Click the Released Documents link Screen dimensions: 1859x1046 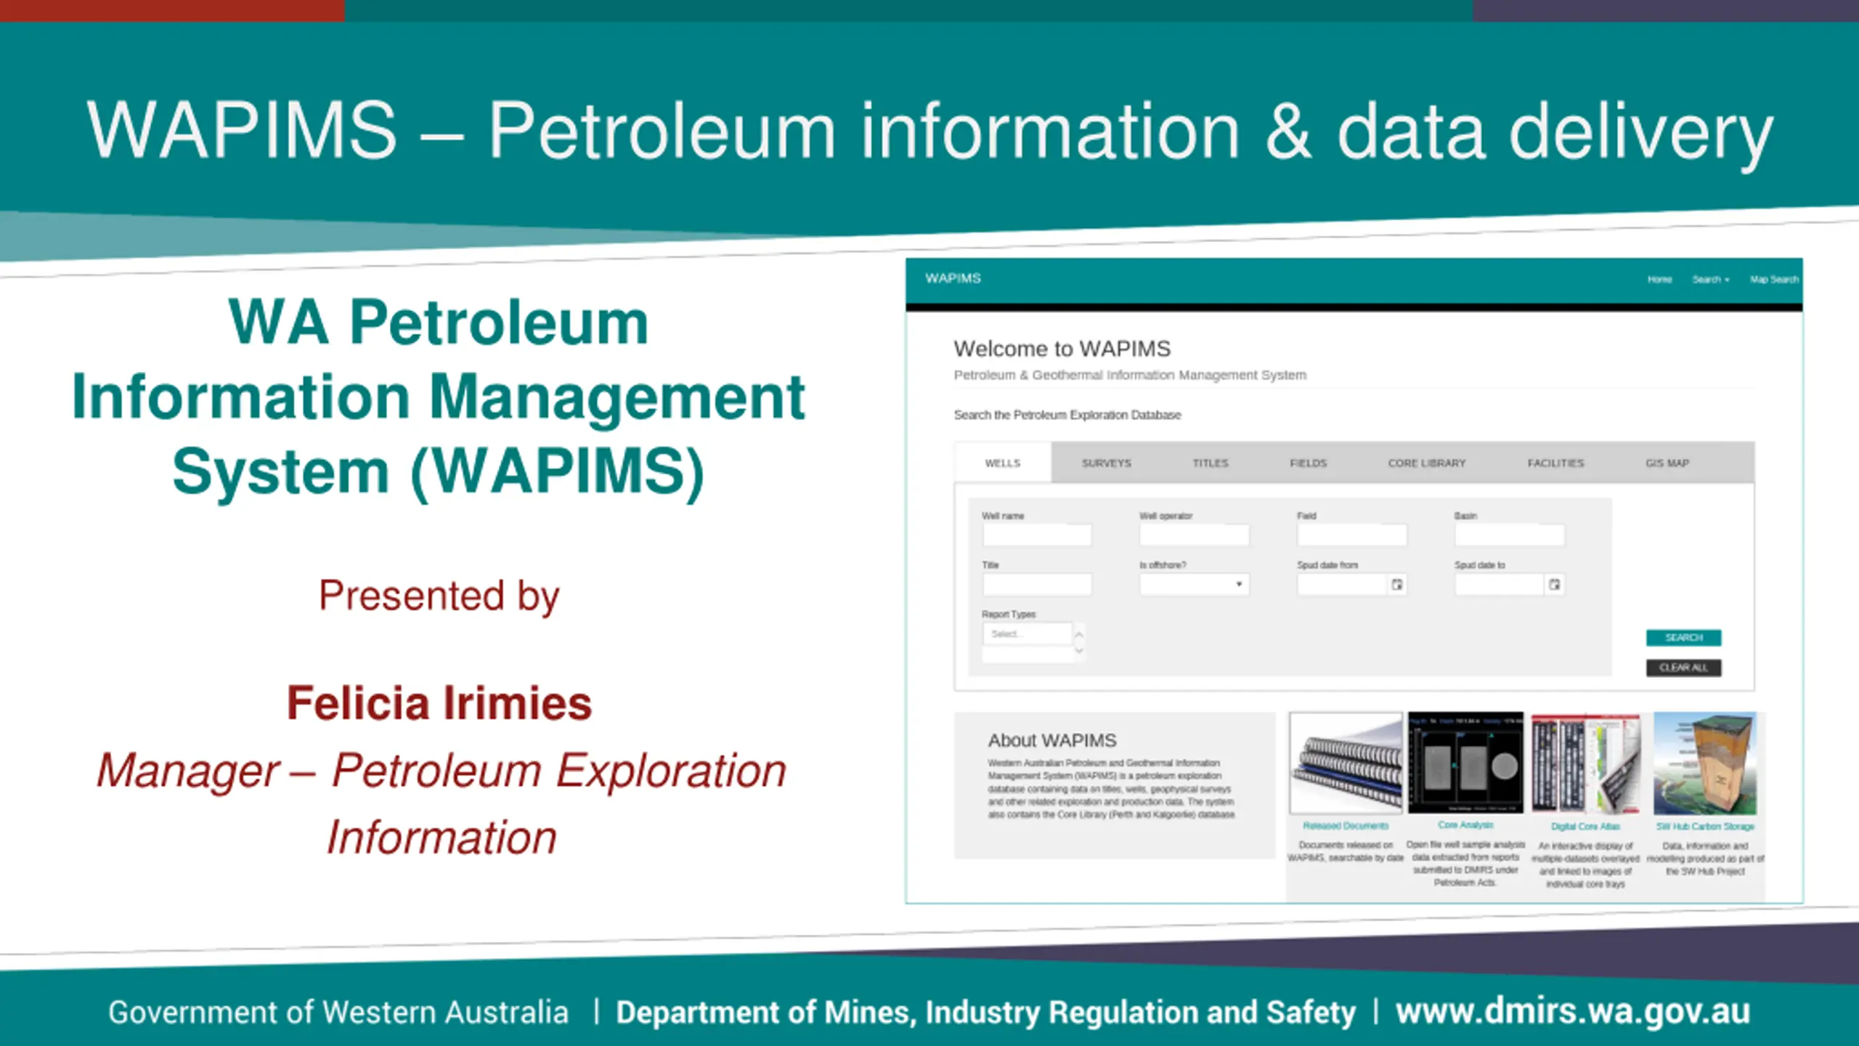tap(1346, 826)
